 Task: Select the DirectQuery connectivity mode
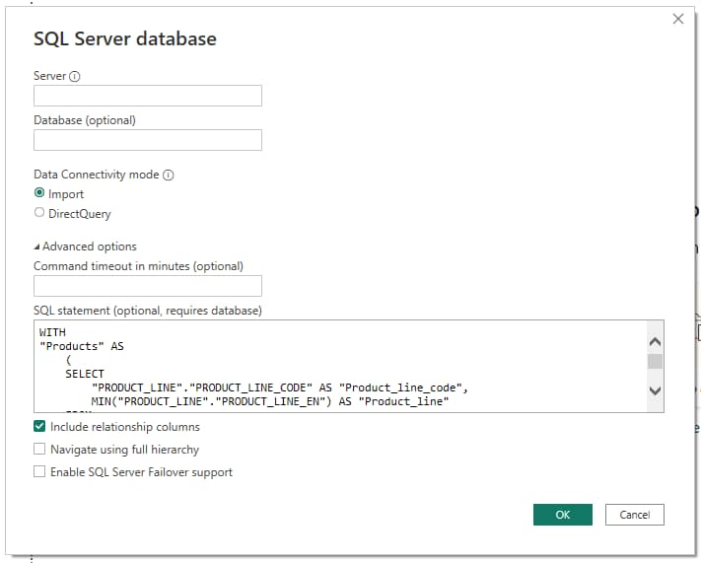tap(39, 213)
